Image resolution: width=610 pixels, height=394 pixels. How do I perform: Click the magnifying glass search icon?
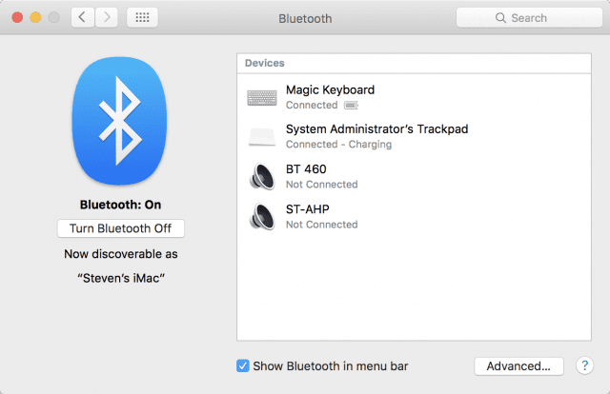tap(499, 18)
